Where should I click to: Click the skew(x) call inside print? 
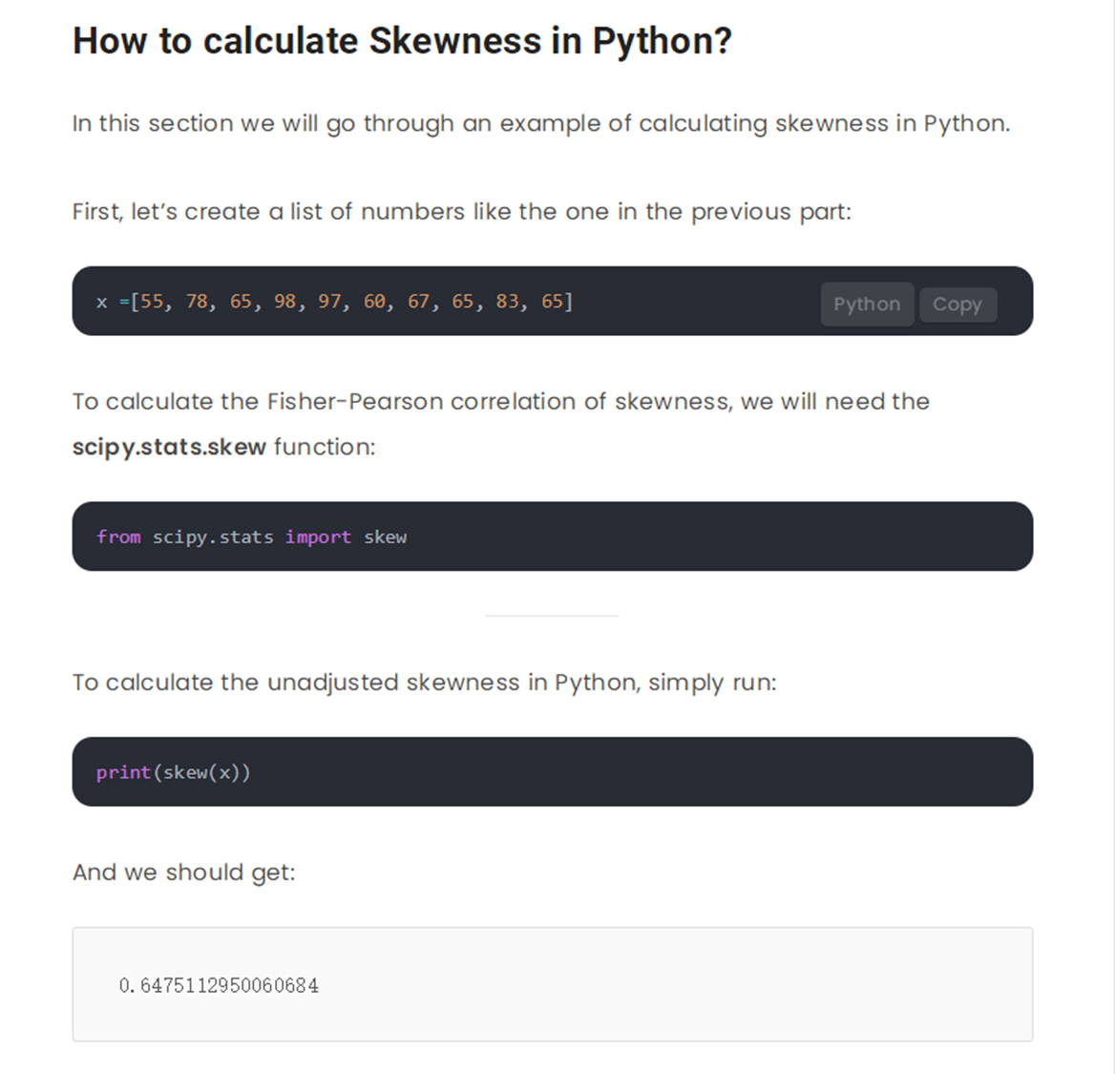(201, 772)
